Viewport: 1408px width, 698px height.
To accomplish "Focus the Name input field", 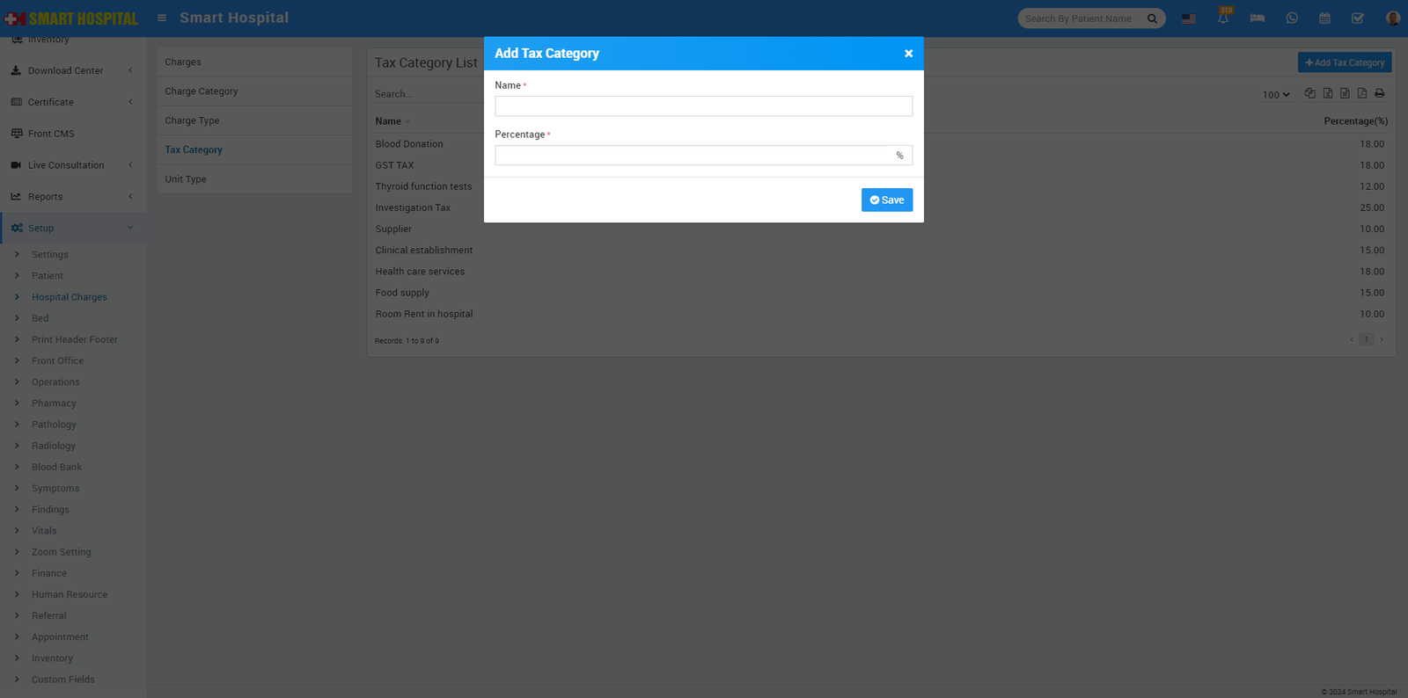I will [x=703, y=106].
